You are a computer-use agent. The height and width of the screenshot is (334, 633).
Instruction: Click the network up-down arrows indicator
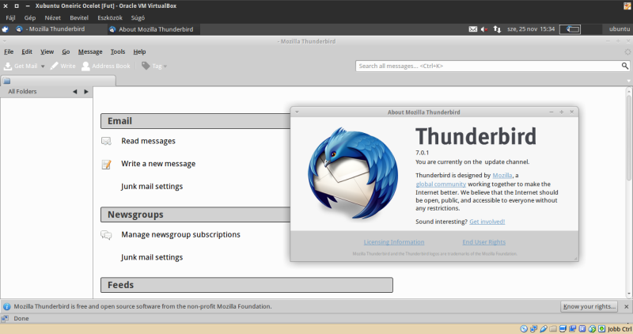(x=497, y=29)
